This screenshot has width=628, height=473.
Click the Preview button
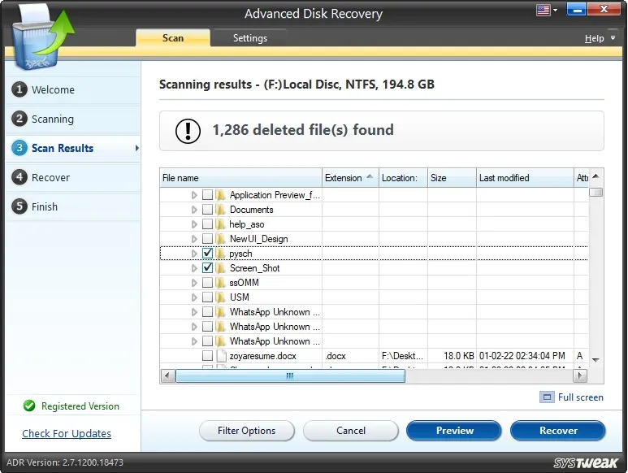click(x=454, y=431)
